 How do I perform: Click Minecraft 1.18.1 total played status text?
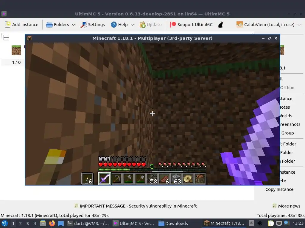[x=55, y=216]
